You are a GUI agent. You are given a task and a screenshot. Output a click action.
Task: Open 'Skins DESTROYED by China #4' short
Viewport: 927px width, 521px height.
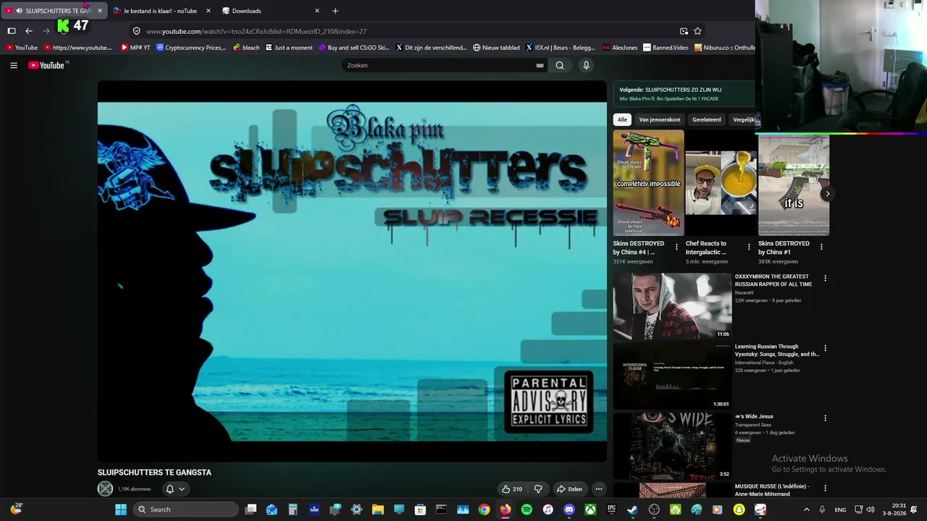pos(648,182)
